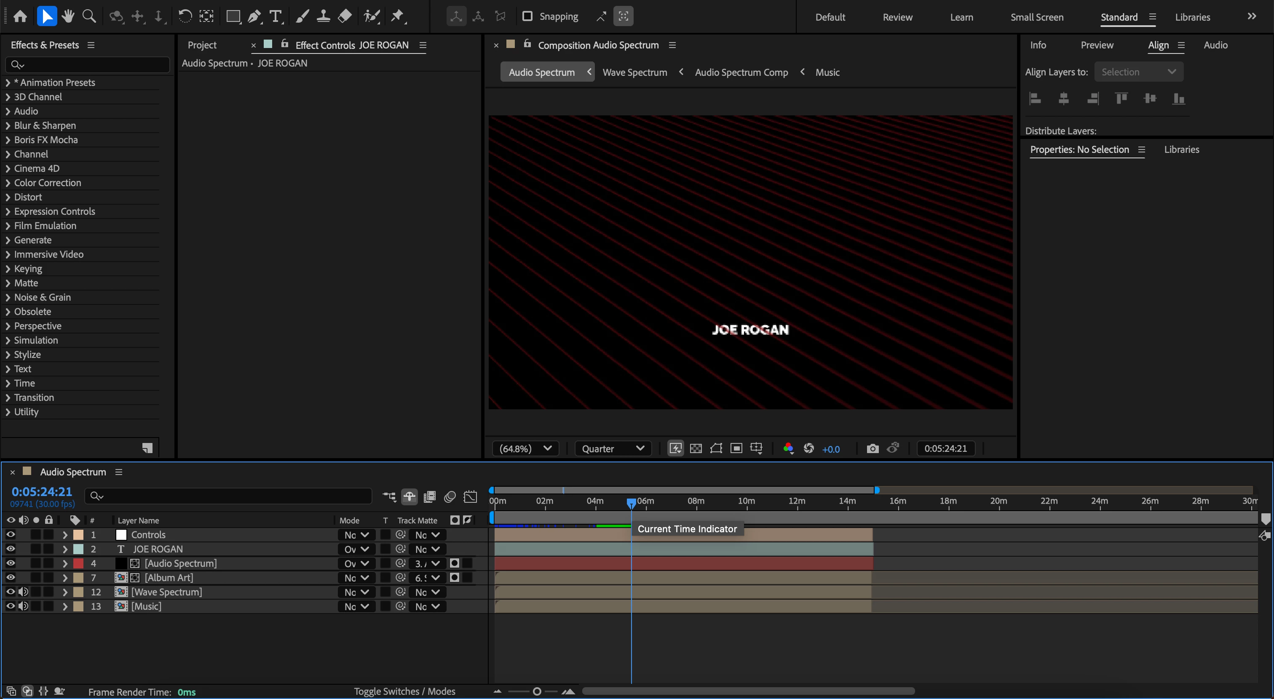Click Toggle Switches / Modes
The image size is (1274, 699).
coord(404,691)
